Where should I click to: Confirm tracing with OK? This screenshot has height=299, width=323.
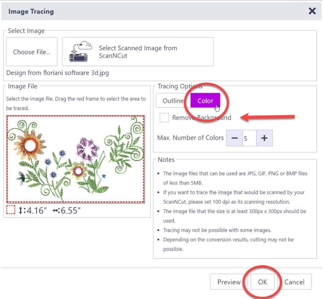(x=262, y=282)
